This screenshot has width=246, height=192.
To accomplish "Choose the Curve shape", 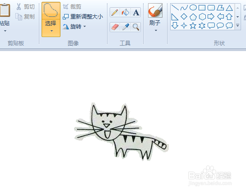I will click(x=184, y=8).
